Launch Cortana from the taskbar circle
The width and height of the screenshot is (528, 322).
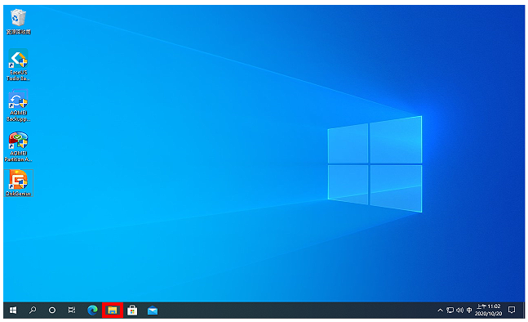pos(52,310)
